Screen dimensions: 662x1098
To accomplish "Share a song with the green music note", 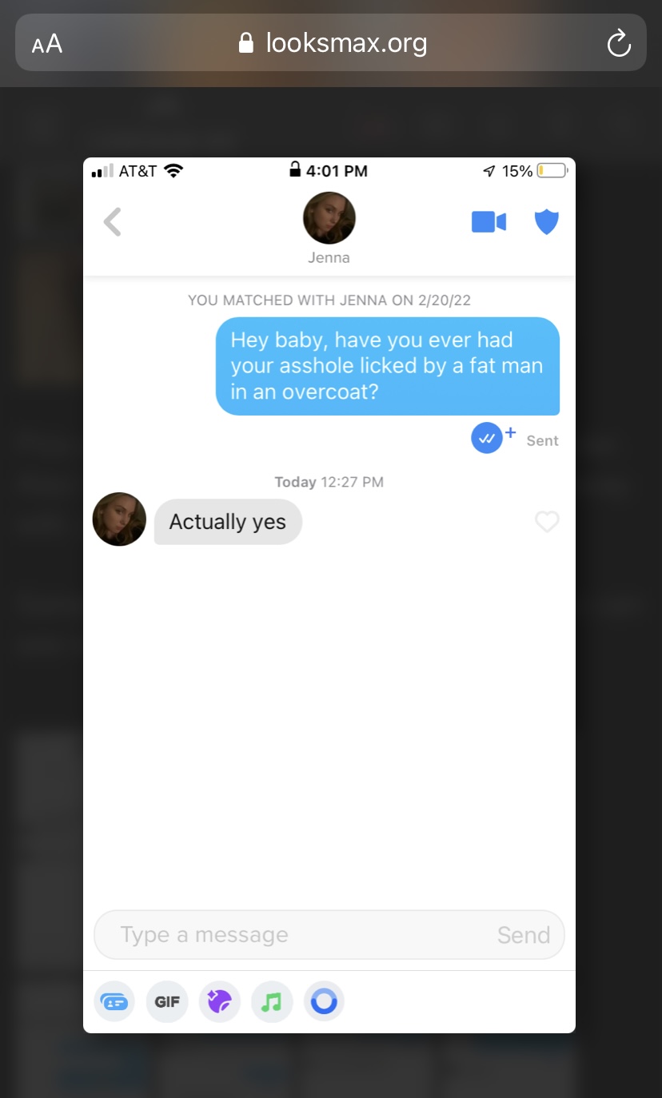I will 272,1001.
